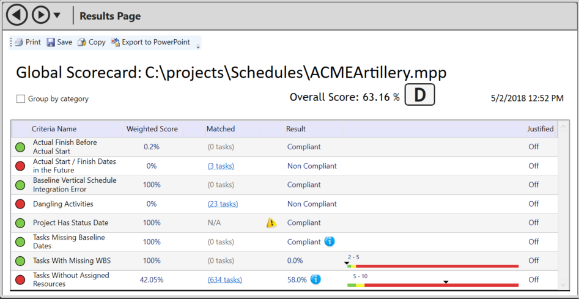The image size is (579, 299).
Task: Save the scorecard using the Save icon
Action: (x=59, y=42)
